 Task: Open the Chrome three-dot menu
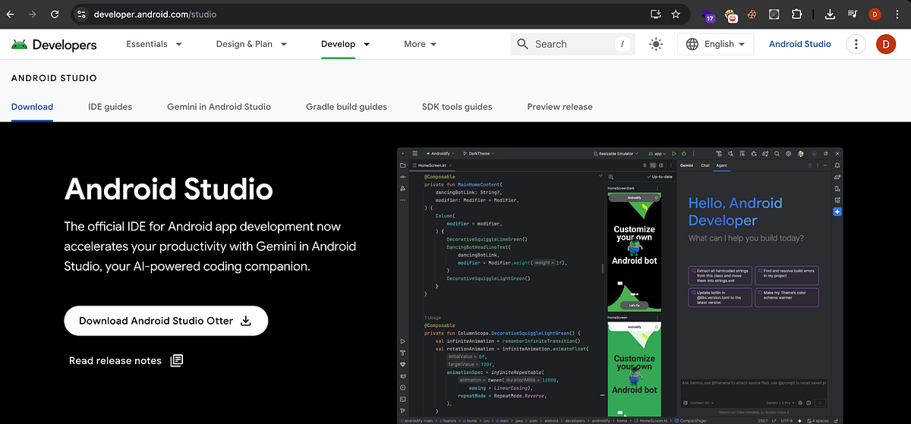[x=897, y=14]
